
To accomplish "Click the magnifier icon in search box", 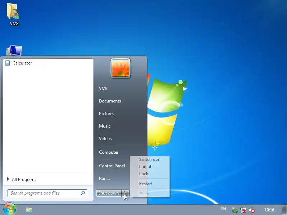I will click(83, 193).
